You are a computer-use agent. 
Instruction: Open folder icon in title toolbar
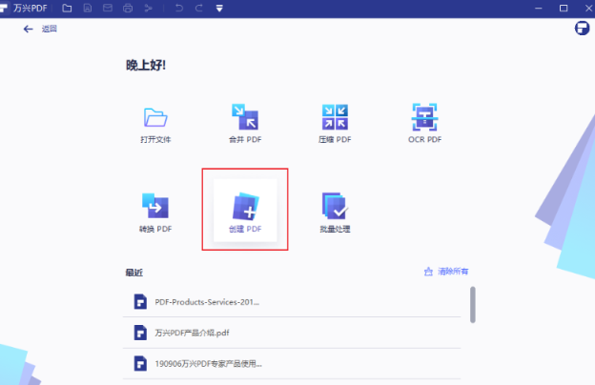(x=67, y=8)
